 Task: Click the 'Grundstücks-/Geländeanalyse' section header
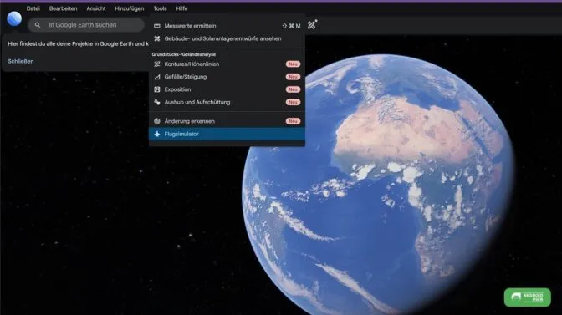click(184, 54)
